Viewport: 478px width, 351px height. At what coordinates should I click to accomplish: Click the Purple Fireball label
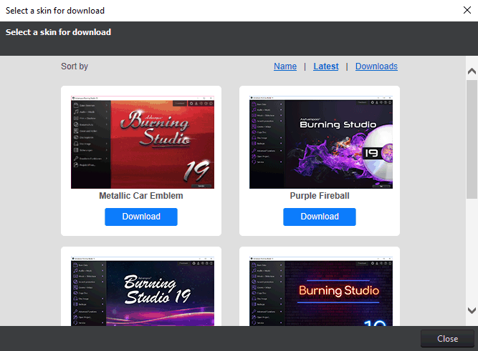point(320,196)
